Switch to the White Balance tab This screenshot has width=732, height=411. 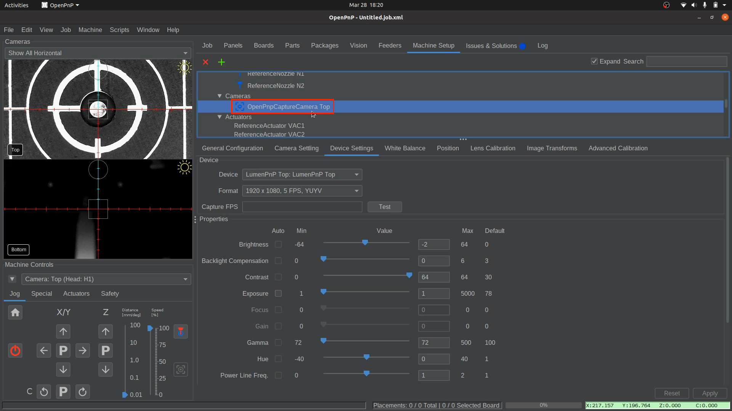tap(405, 148)
